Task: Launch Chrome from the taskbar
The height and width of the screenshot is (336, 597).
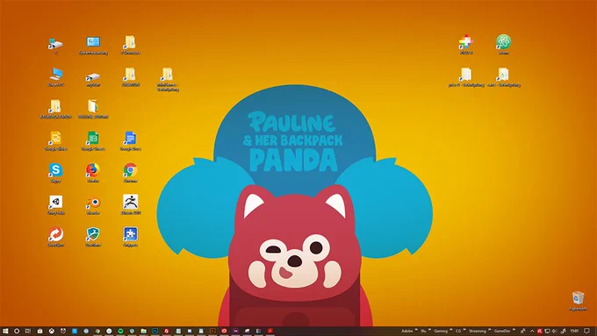Action: [x=97, y=331]
